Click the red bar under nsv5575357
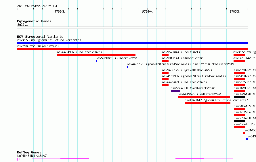The width and height of the screenshot is (256, 162). coord(239,85)
